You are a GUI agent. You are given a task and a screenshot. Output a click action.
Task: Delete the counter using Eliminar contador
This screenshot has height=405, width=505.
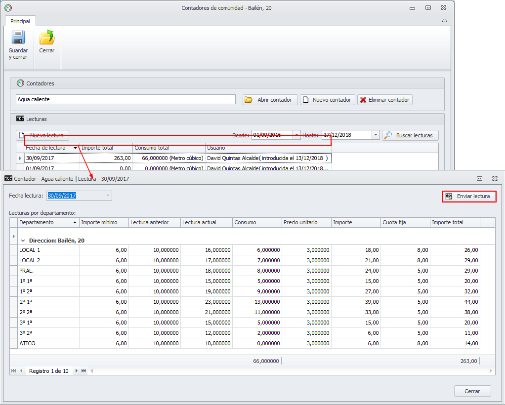(x=384, y=100)
